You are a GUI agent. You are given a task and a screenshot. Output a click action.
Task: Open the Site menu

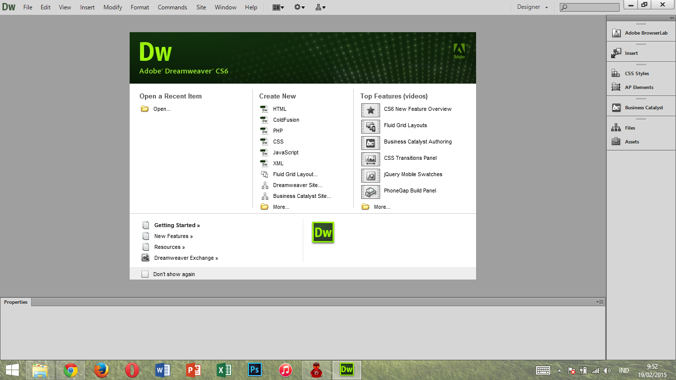[x=201, y=7]
